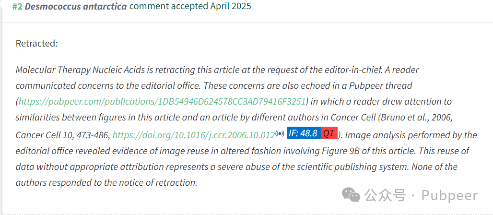Click the red Q1 quartile badge
Screen dimensions: 493x215
pyautogui.click(x=329, y=133)
